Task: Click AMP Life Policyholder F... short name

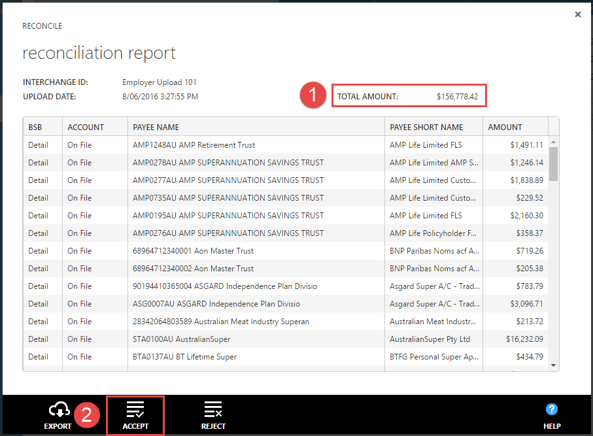Action: click(x=433, y=233)
